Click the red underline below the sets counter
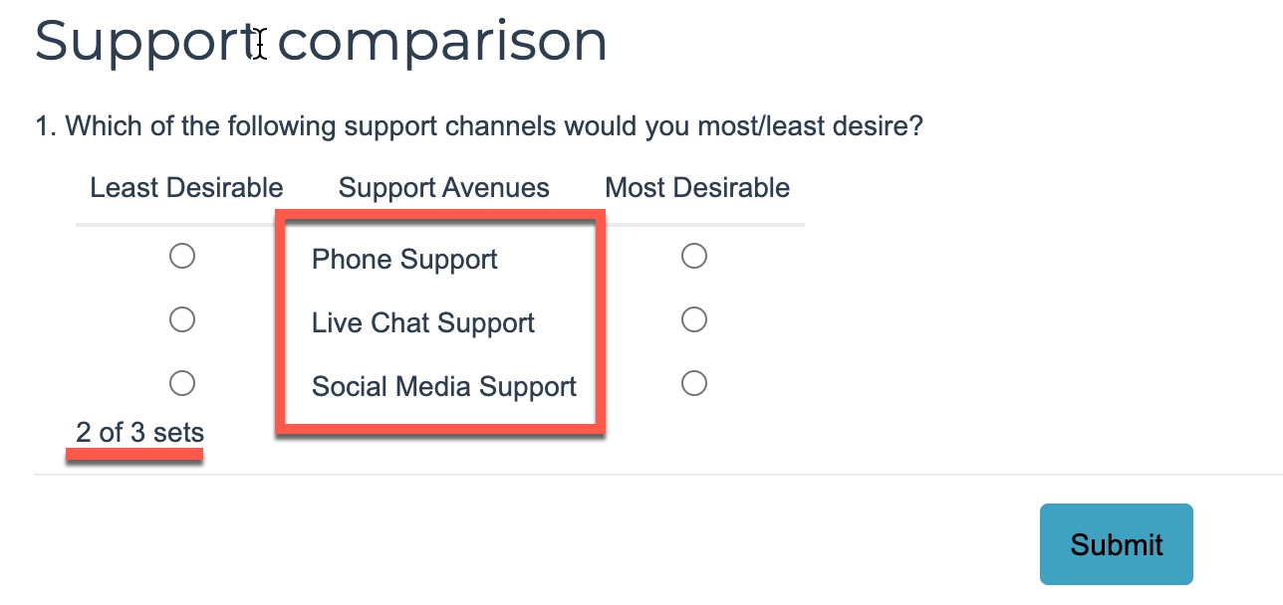 point(134,455)
